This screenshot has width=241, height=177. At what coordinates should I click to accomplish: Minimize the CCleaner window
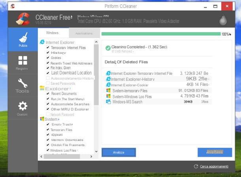click(205, 6)
